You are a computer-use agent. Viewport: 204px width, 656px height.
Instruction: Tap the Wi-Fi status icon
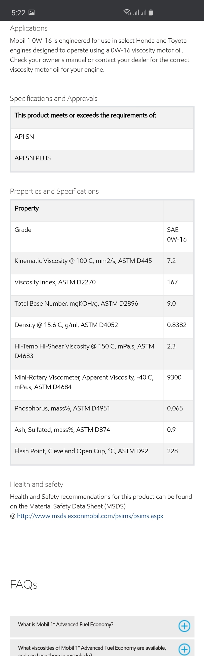(127, 12)
